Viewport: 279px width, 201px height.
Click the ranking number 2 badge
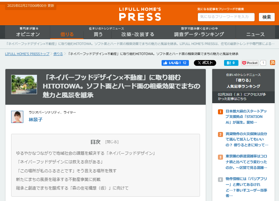220,134
